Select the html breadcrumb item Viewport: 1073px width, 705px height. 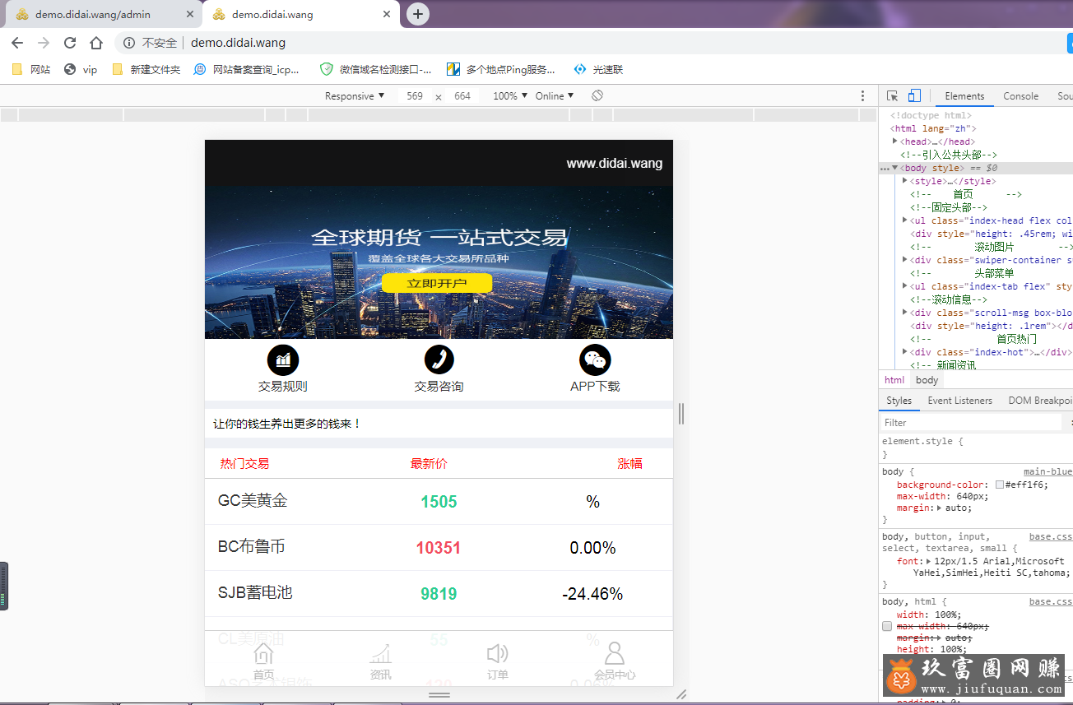[894, 380]
